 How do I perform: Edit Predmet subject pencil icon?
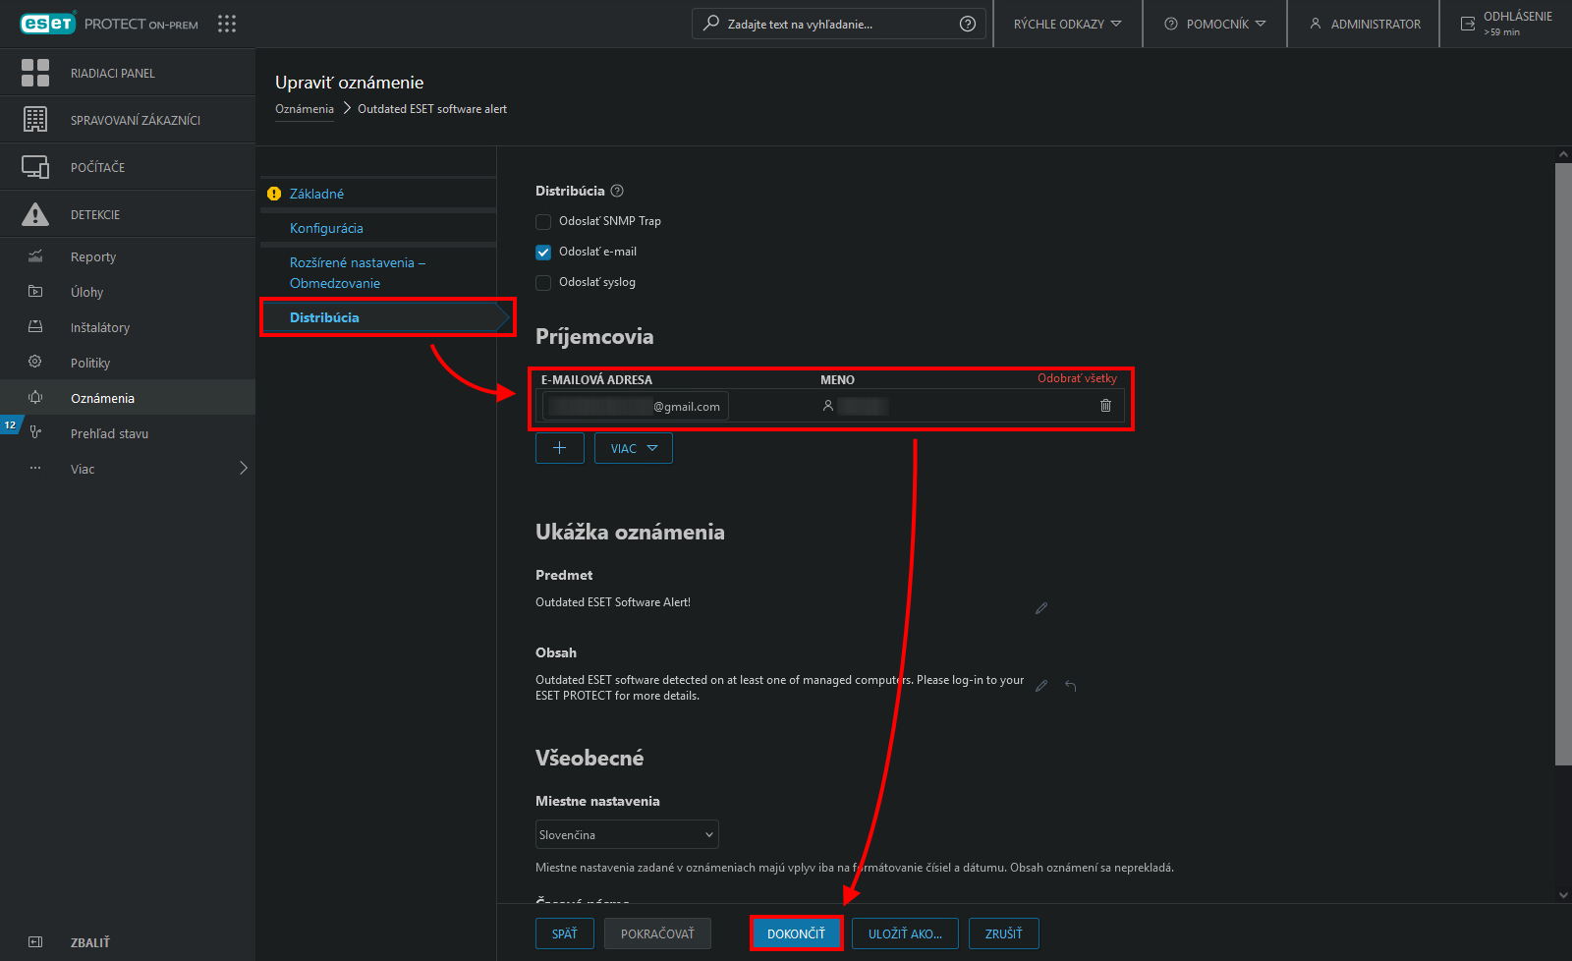tap(1041, 608)
